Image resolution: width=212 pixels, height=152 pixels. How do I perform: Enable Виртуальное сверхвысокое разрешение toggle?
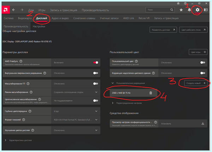[x=96, y=73]
